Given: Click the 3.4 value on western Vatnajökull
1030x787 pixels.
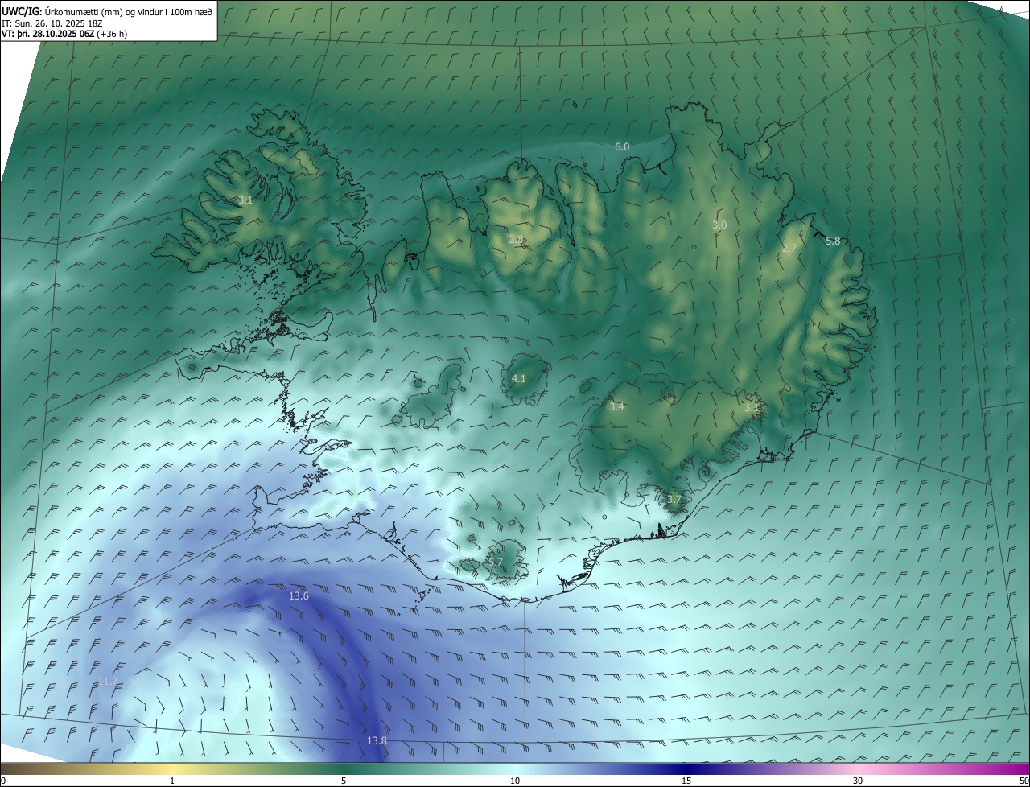Looking at the screenshot, I should coord(616,407).
